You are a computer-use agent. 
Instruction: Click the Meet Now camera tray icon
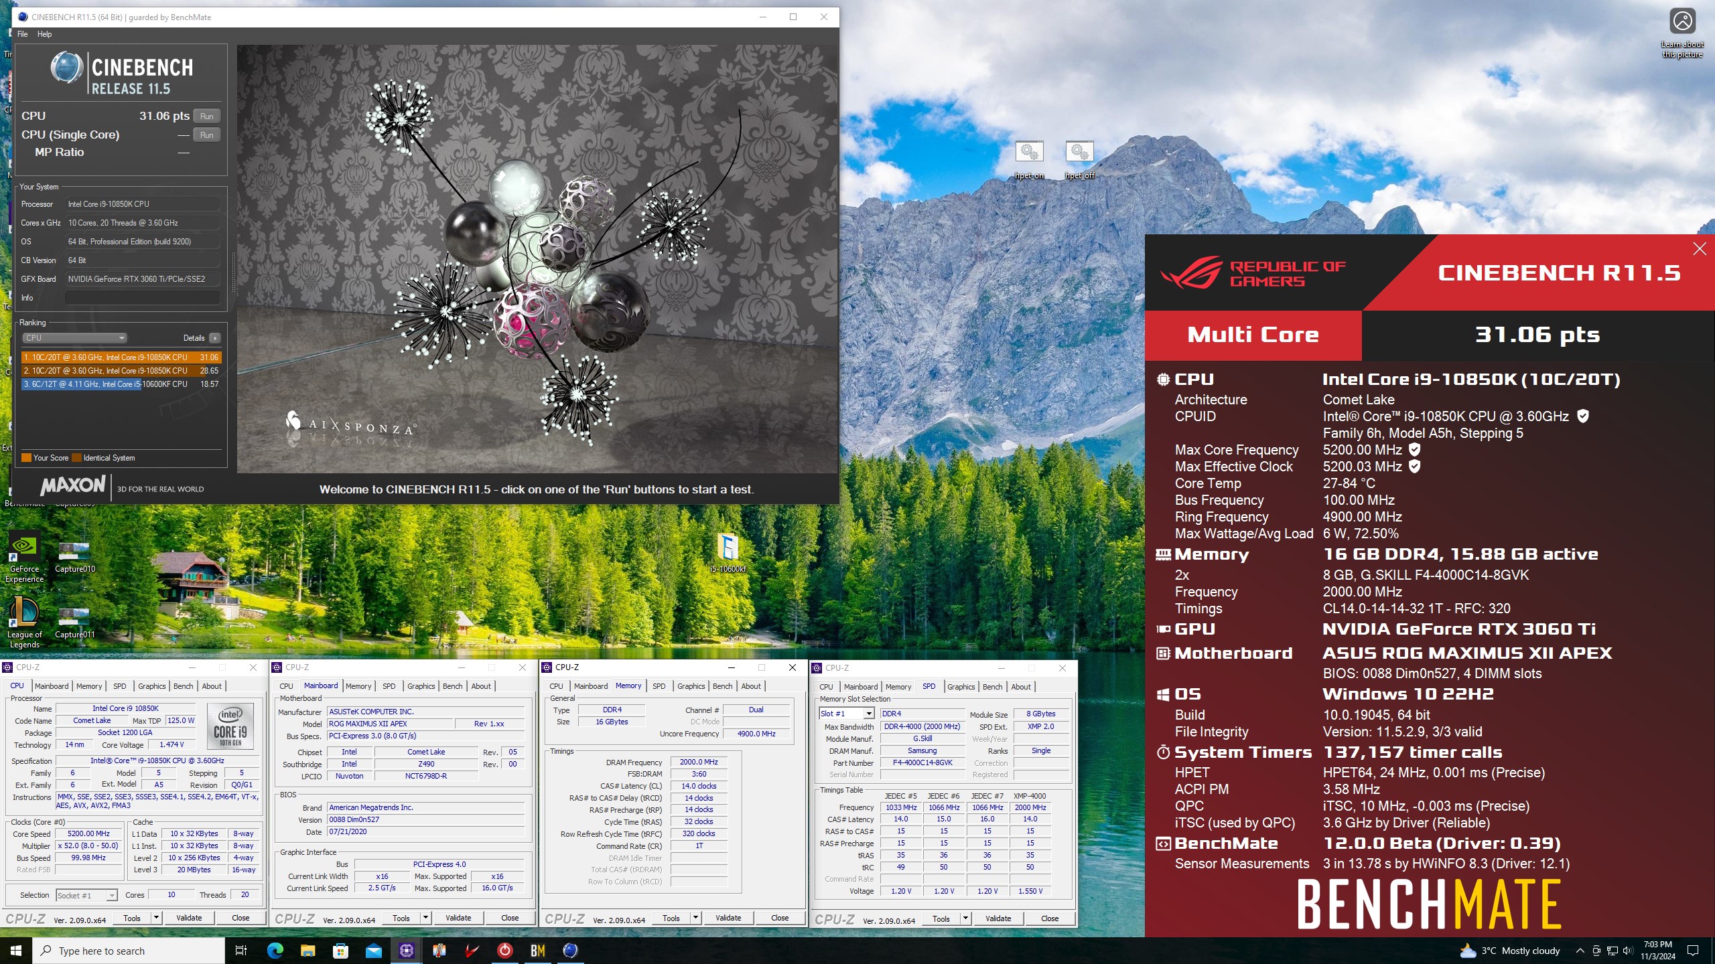tap(1596, 951)
